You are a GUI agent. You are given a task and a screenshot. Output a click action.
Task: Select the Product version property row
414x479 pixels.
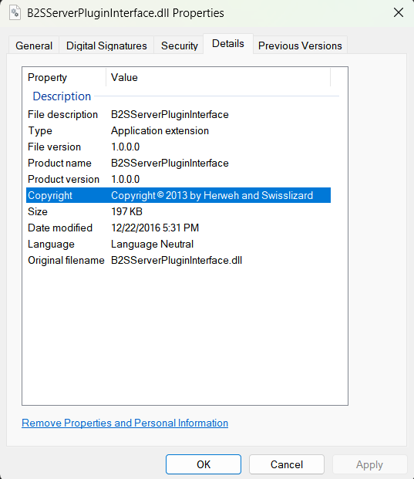pyautogui.click(x=178, y=179)
